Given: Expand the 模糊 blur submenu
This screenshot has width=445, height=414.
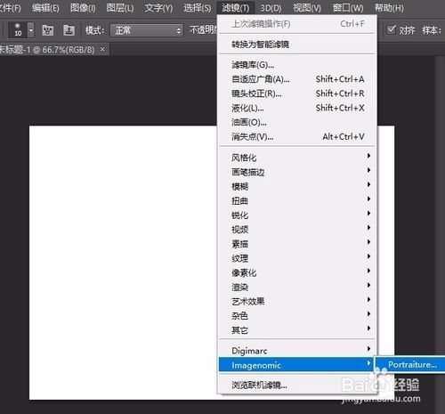Looking at the screenshot, I should pos(297,186).
